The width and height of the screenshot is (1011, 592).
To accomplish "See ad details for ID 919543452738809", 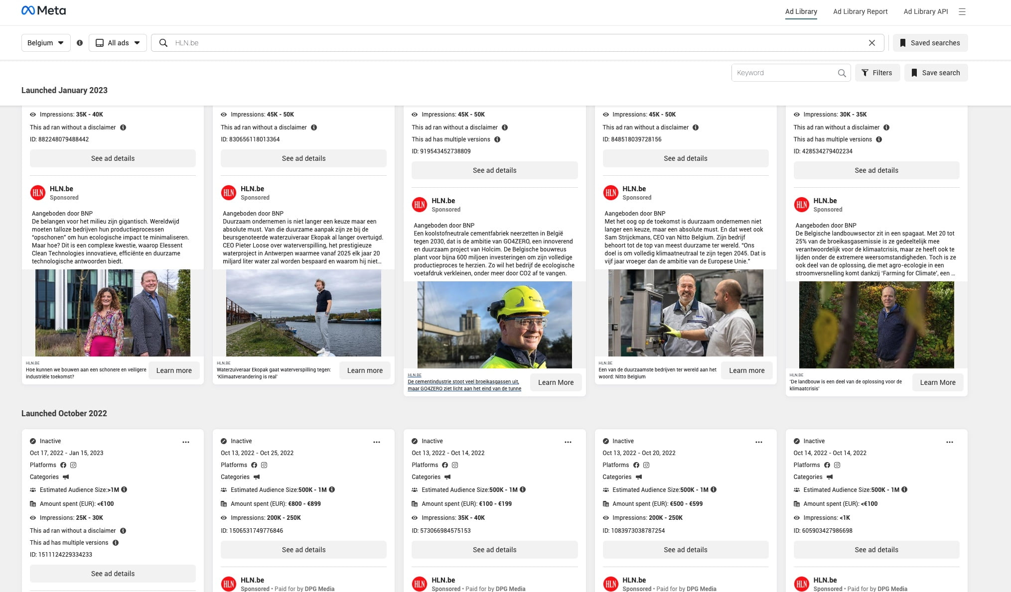I will 495,170.
